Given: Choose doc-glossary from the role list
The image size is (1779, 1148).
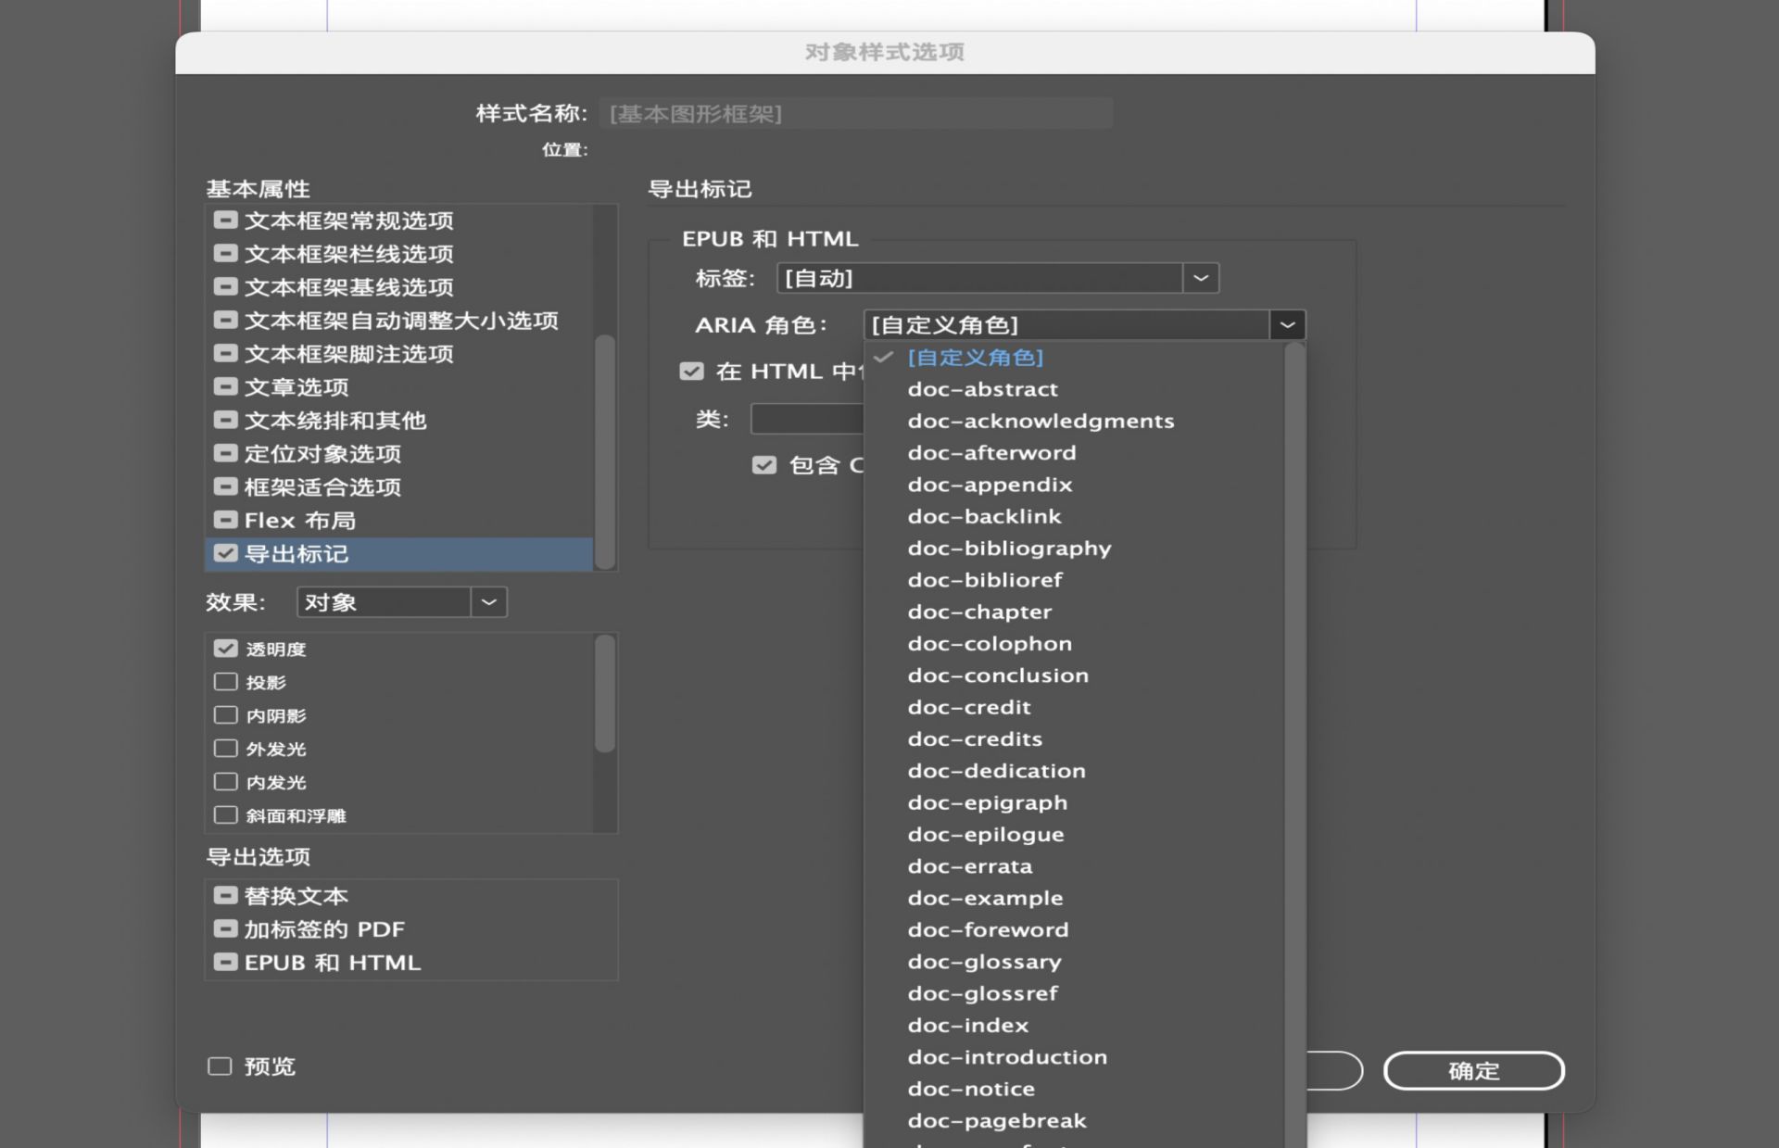Looking at the screenshot, I should [x=984, y=962].
